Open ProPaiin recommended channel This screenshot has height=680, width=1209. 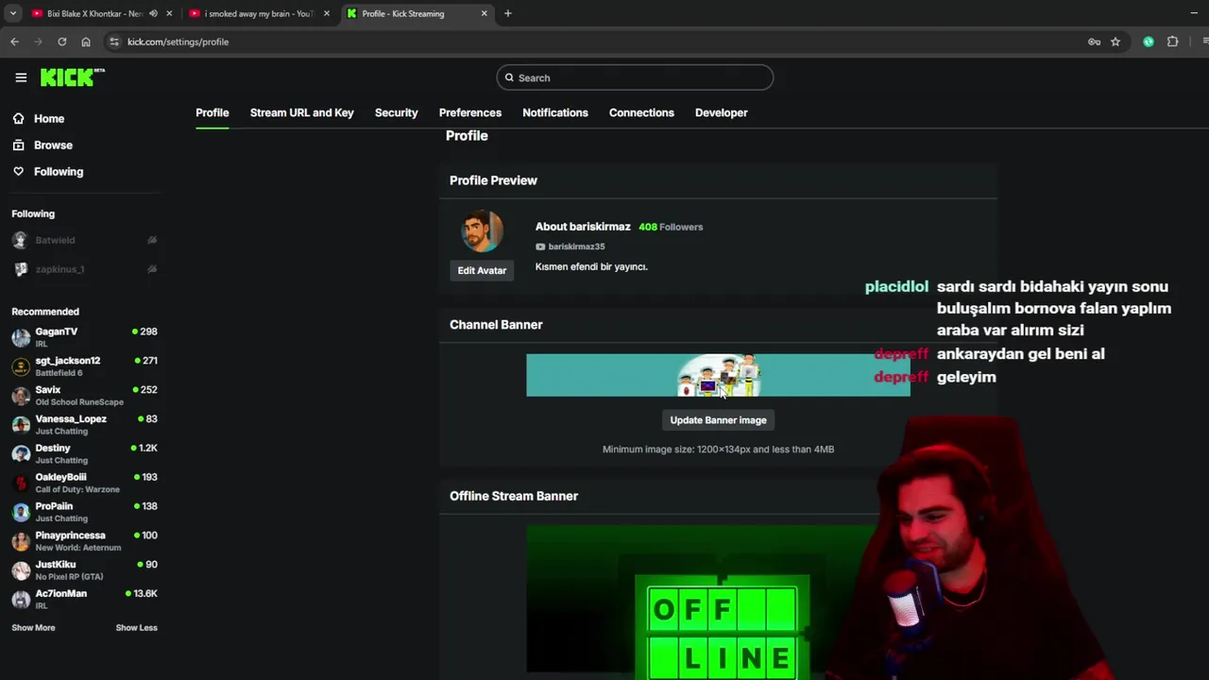point(84,512)
